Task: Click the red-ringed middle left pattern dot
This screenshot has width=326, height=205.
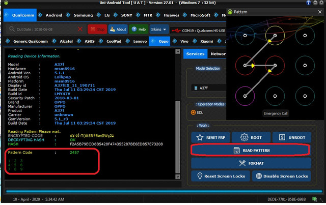Action: [245, 66]
